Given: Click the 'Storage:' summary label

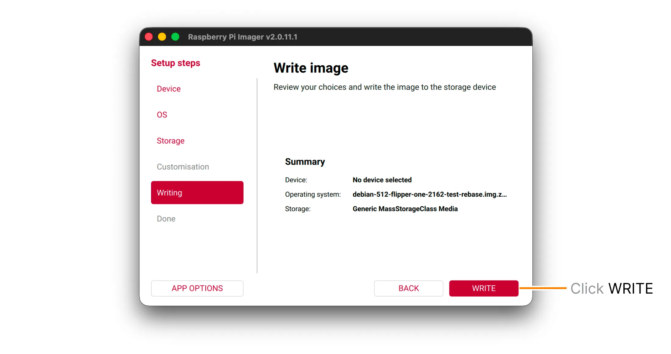Looking at the screenshot, I should point(298,209).
